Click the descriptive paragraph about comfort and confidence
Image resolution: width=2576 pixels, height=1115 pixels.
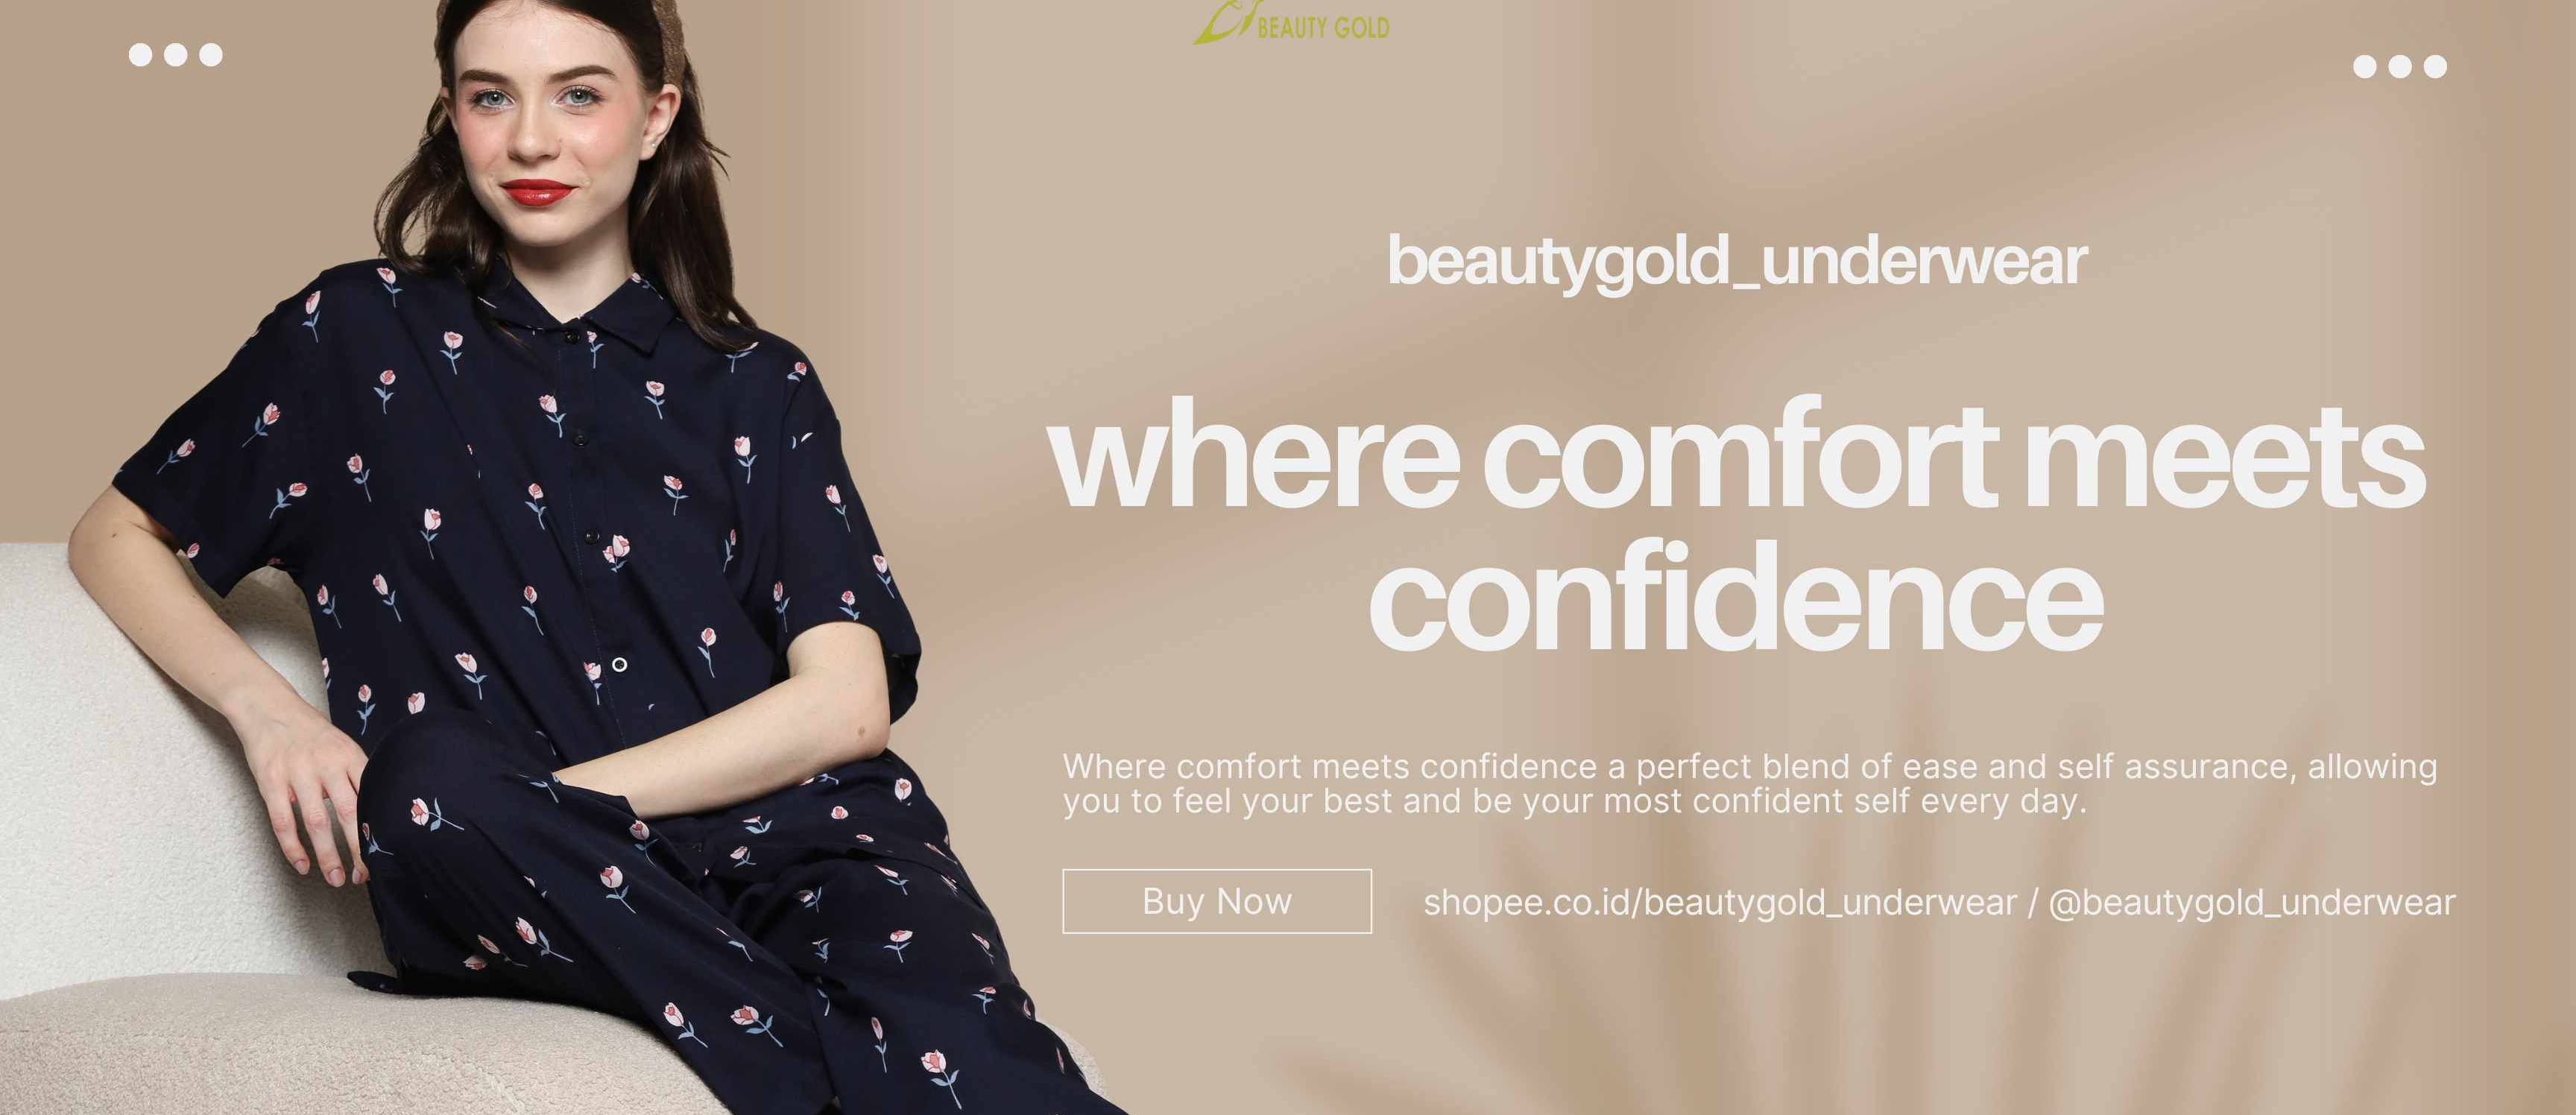pyautogui.click(x=1750, y=784)
